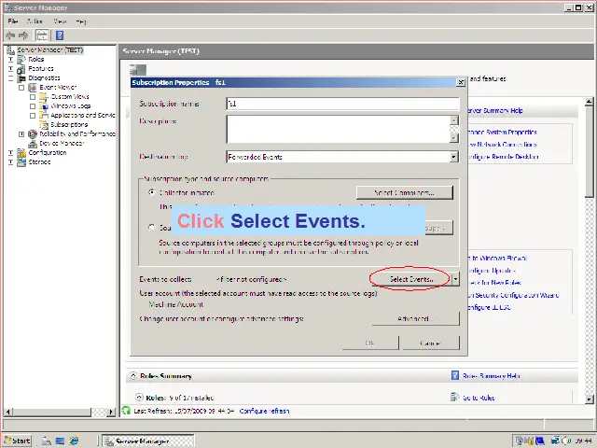Expand Applications and Services node
Screen dimensions: 597x448
coord(33,116)
